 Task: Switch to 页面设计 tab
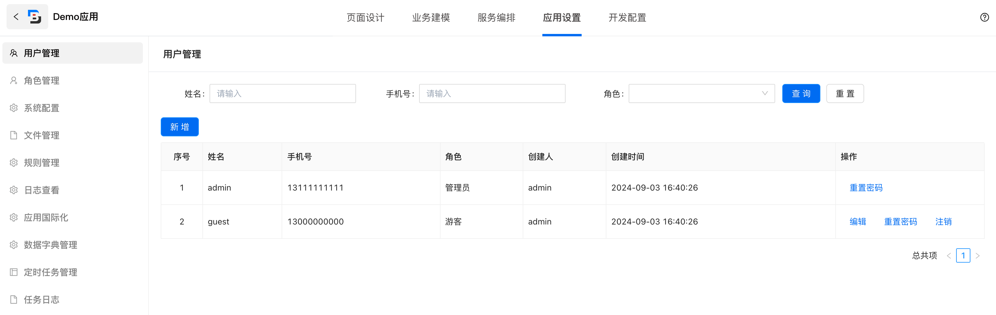pyautogui.click(x=365, y=18)
